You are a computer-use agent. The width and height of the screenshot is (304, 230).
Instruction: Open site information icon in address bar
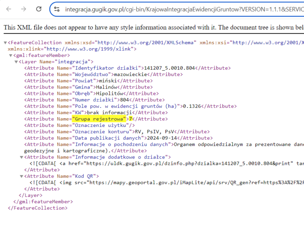[x=57, y=9]
